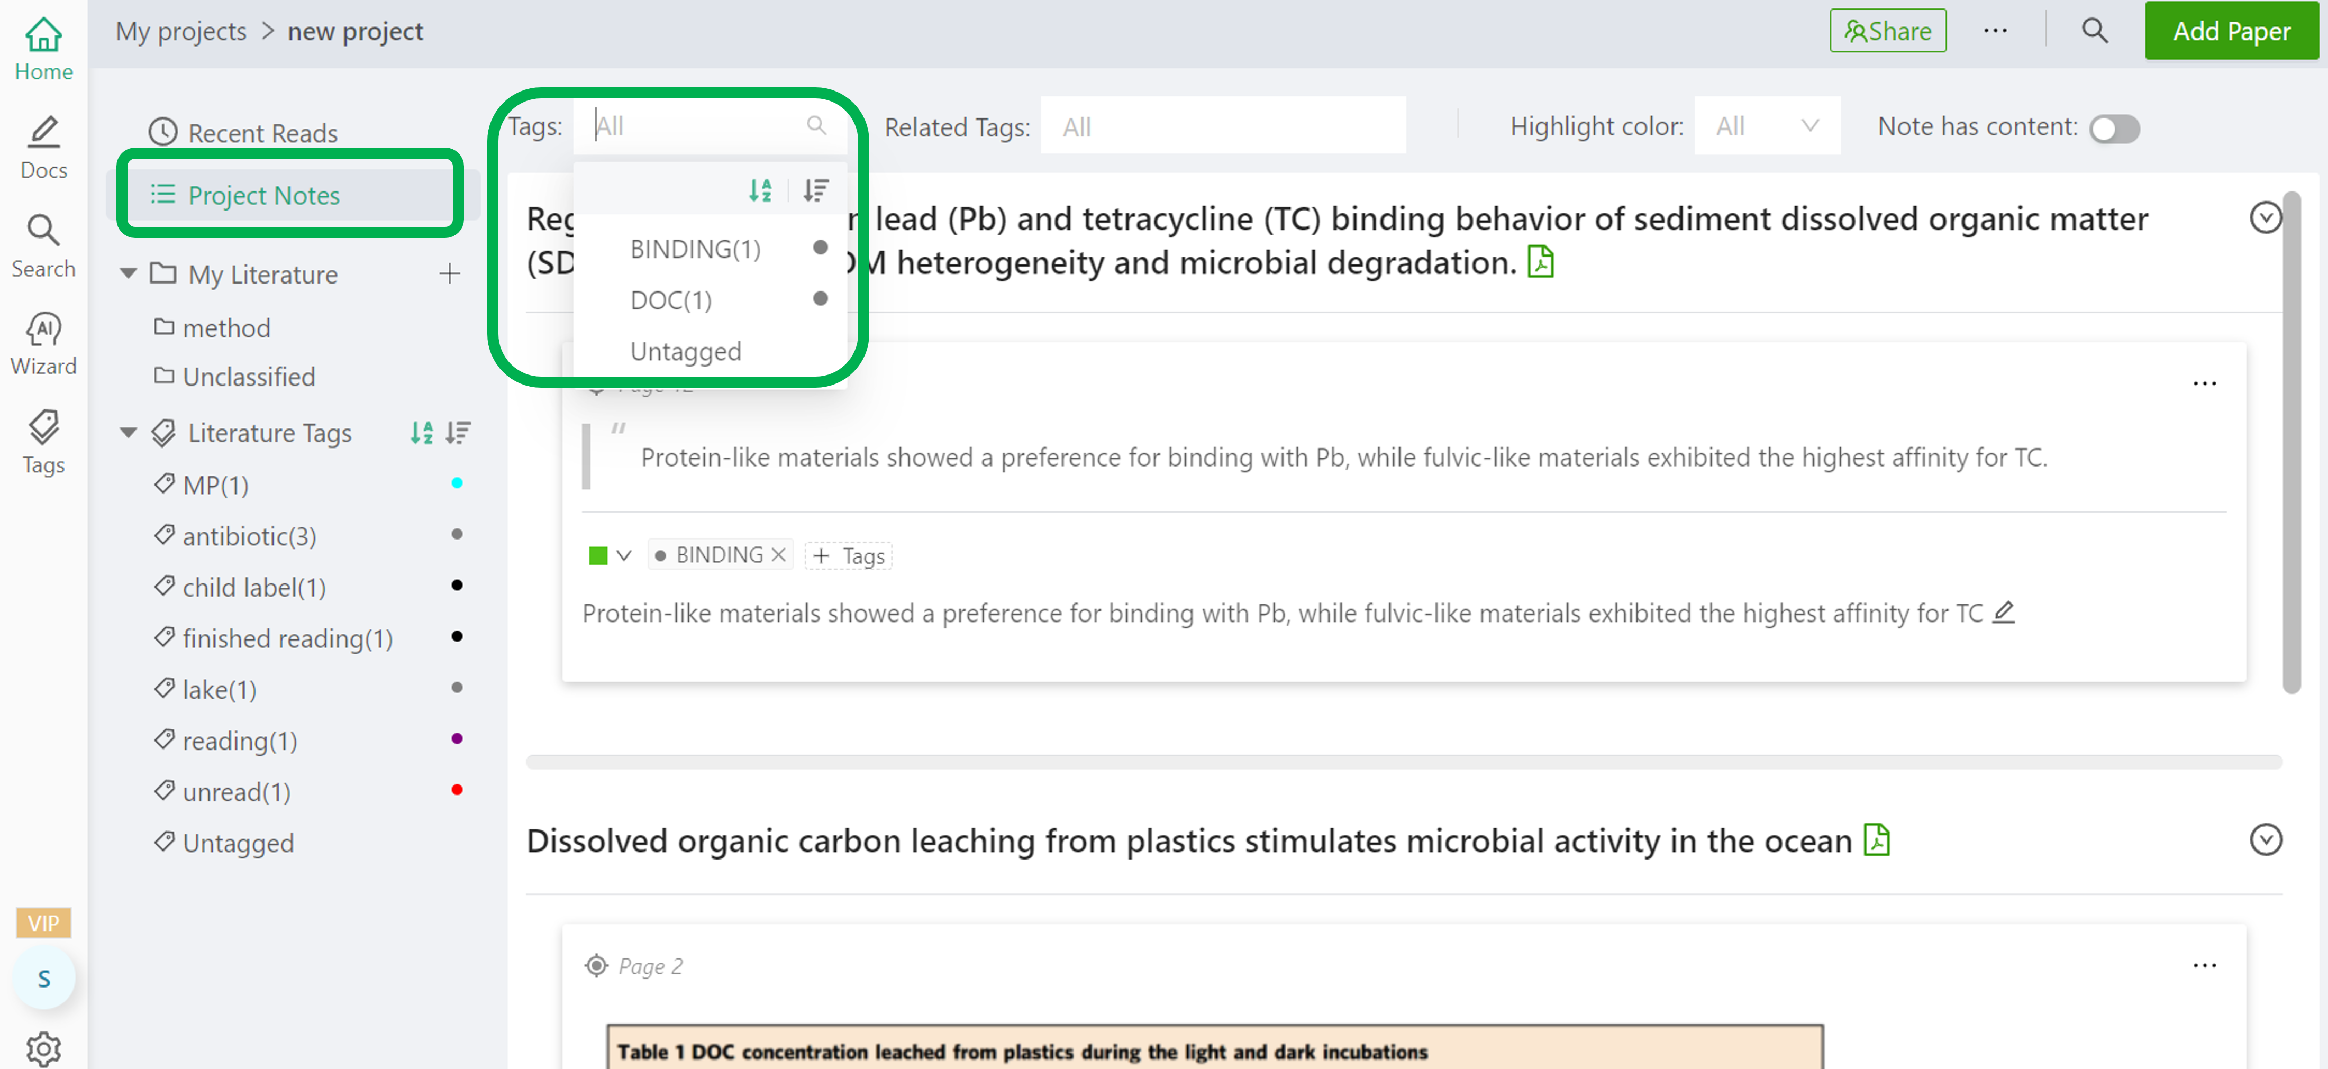This screenshot has height=1069, width=2328.
Task: Sort Literature Tags by count
Action: (x=458, y=433)
